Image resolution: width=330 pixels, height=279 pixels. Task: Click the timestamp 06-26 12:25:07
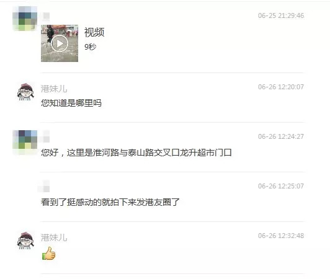click(x=281, y=186)
